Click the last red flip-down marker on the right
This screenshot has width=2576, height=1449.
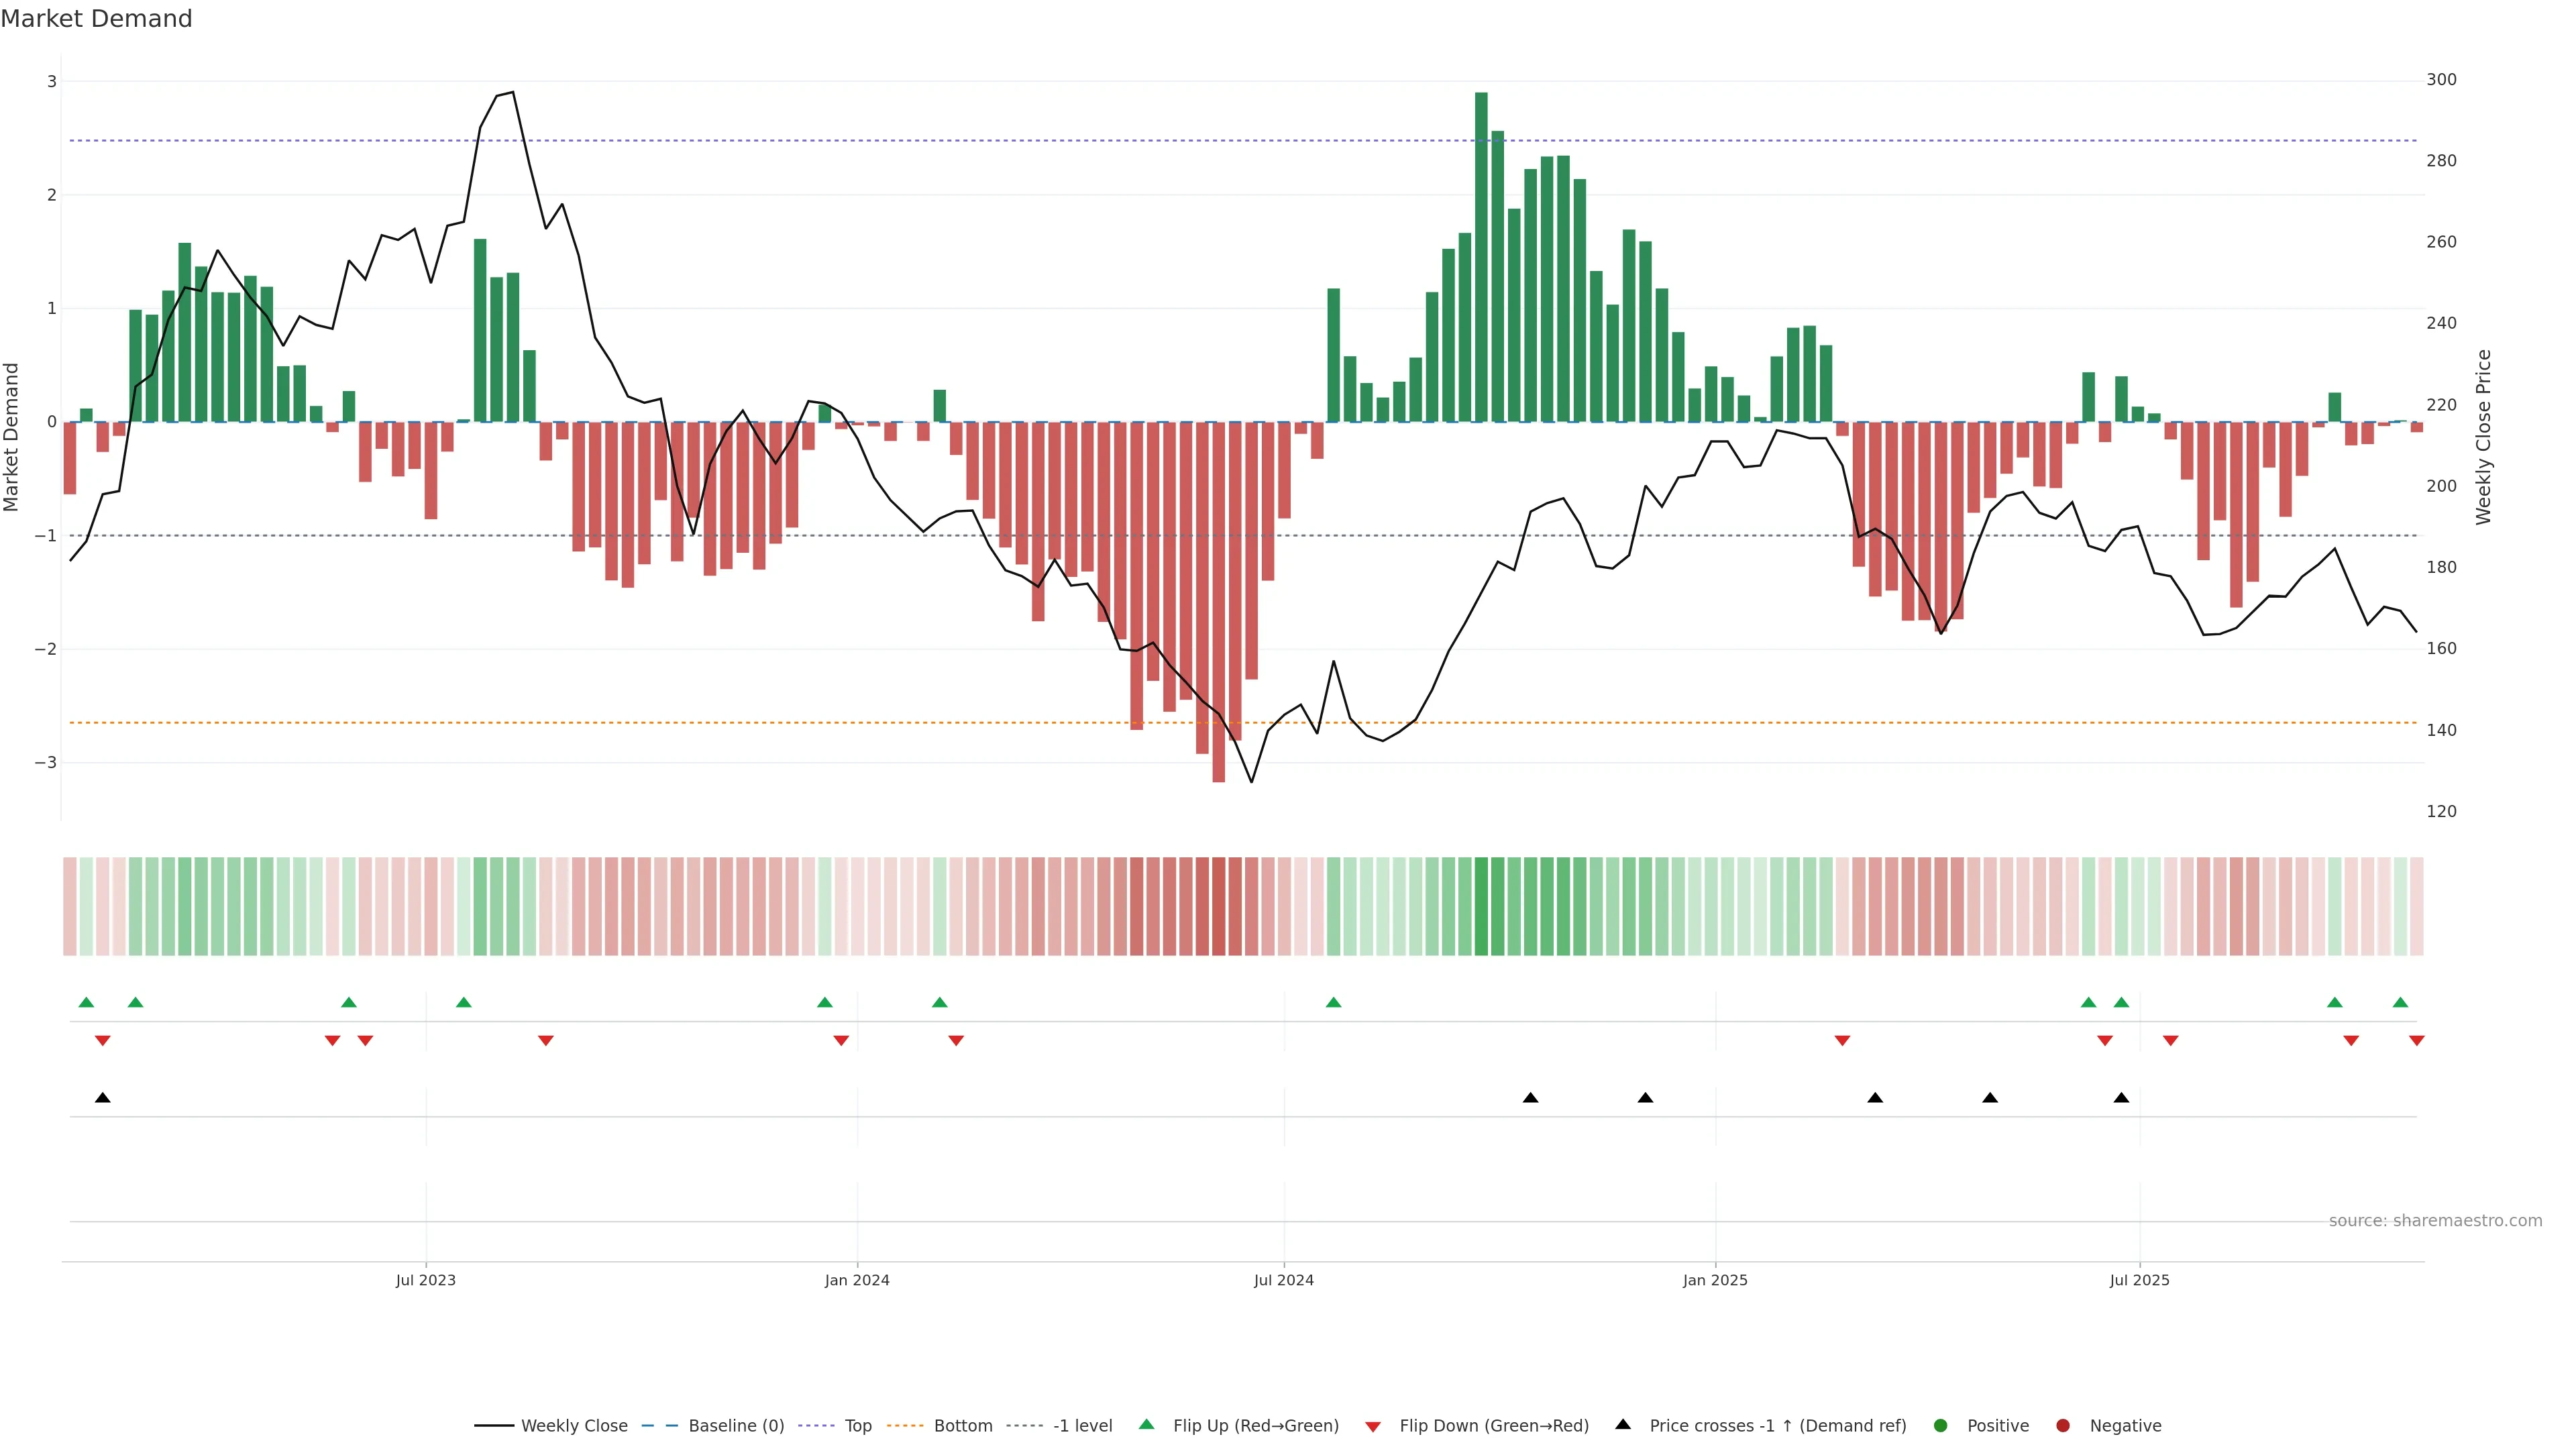click(x=2416, y=1041)
